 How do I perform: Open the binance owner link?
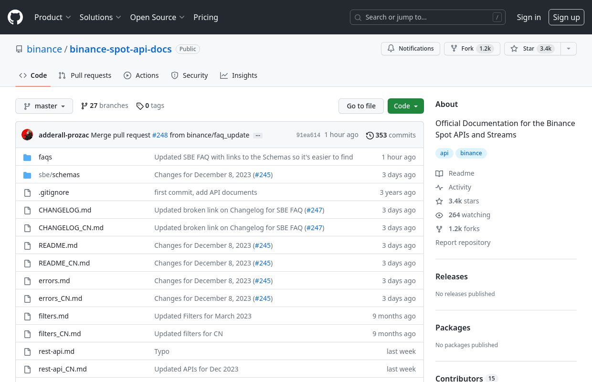pyautogui.click(x=44, y=49)
